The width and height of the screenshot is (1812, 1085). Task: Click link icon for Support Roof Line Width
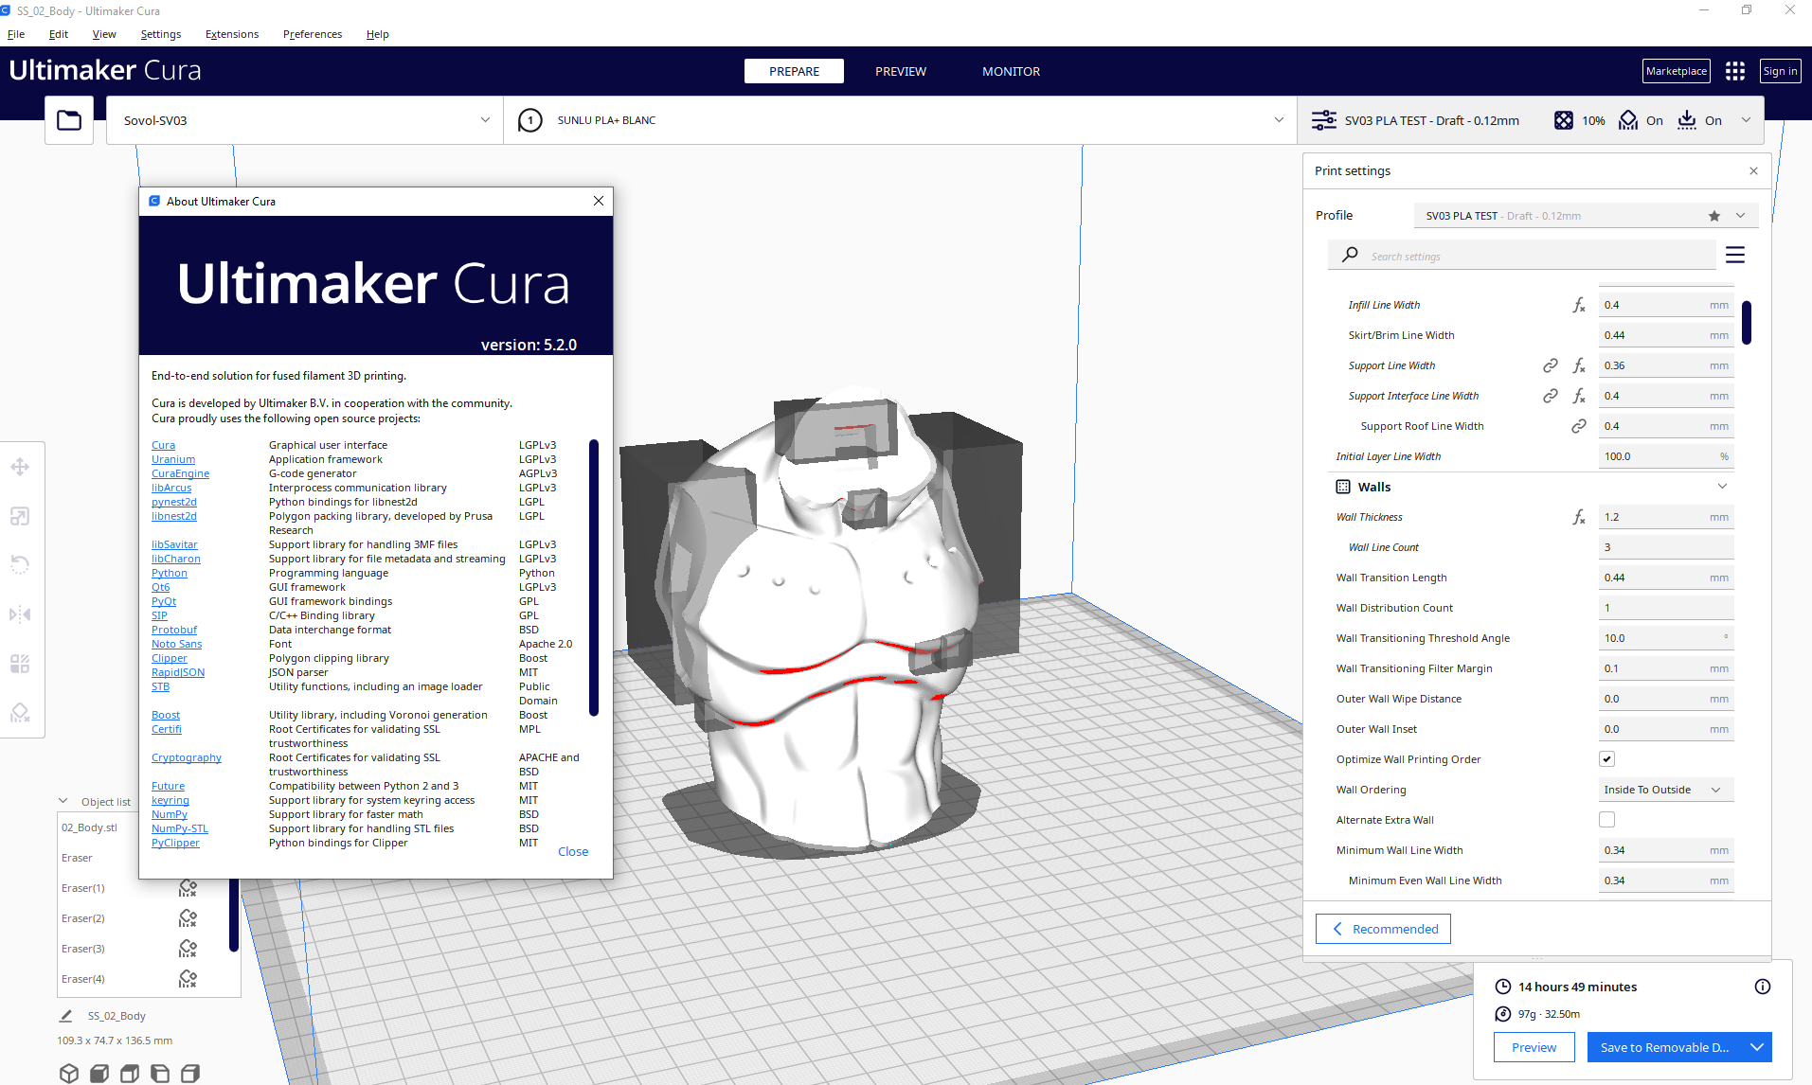click(1579, 426)
